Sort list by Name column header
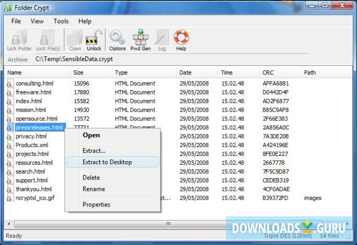357x245 pixels. click(x=37, y=72)
